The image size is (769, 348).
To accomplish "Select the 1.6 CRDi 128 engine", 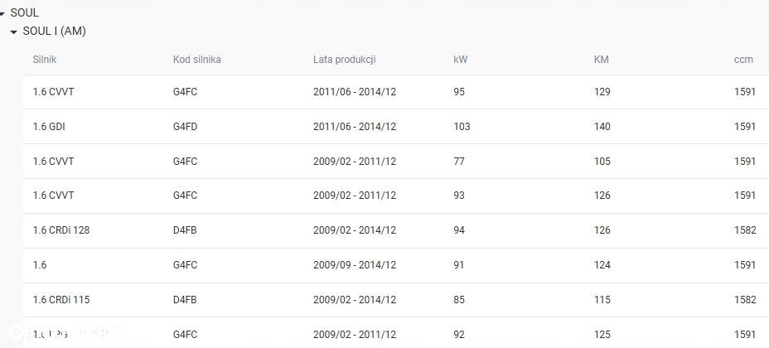I will point(60,230).
